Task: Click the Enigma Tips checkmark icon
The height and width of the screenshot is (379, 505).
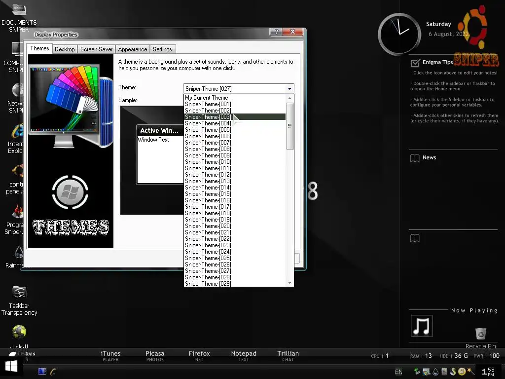Action: [x=415, y=63]
